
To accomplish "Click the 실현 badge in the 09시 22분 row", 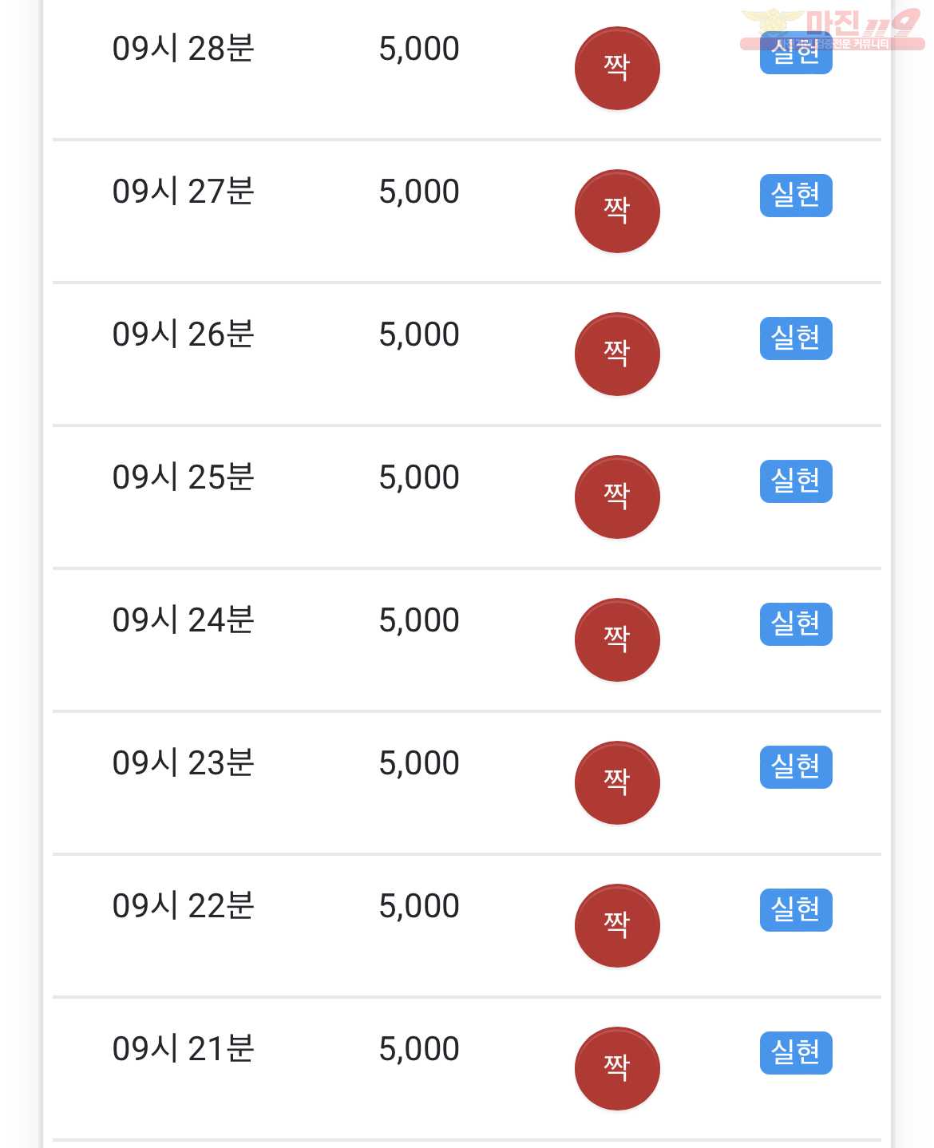I will pos(796,910).
